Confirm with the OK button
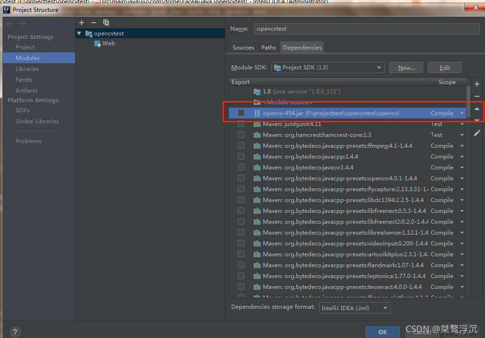The width and height of the screenshot is (485, 338). click(383, 332)
